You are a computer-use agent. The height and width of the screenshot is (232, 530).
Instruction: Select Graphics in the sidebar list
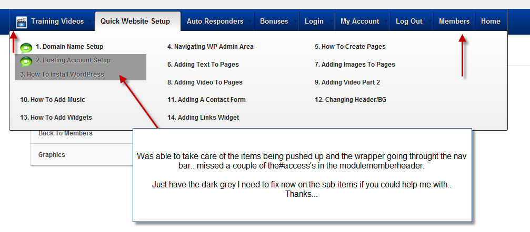(52, 155)
